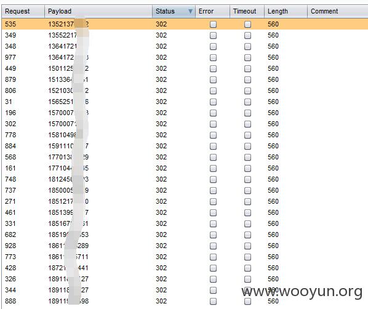This screenshot has height=309, width=368.
Task: Click status 302 in request 737's row
Action: click(161, 190)
